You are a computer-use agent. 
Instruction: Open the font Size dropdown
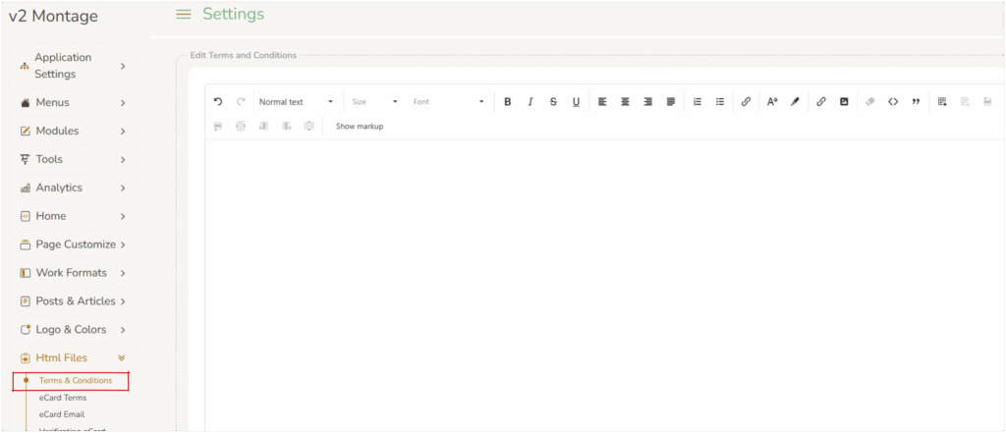374,101
